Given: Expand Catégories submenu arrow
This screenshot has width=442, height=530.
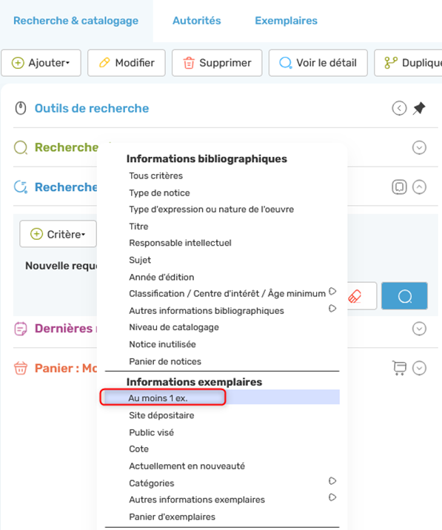Looking at the screenshot, I should point(332,480).
